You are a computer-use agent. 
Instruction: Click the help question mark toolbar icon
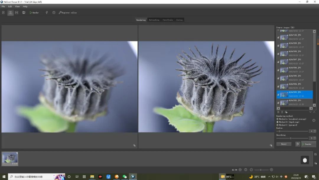pos(54,13)
